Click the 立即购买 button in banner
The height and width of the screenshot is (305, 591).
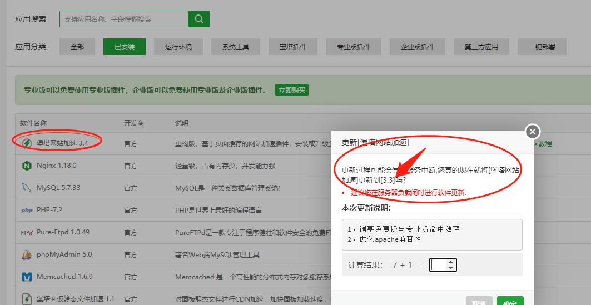pos(292,90)
